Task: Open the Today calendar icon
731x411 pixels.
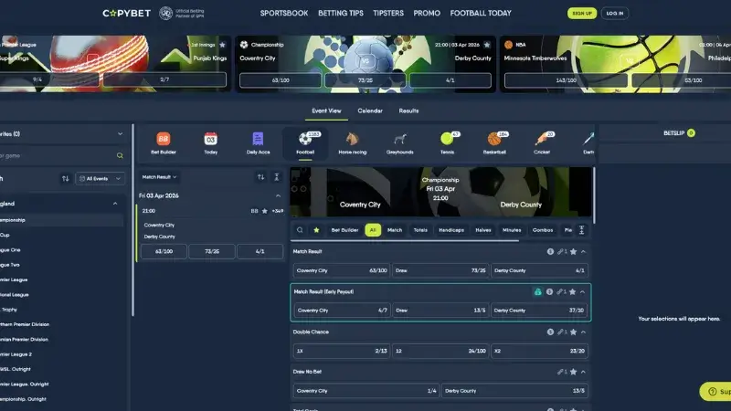Action: tap(211, 142)
